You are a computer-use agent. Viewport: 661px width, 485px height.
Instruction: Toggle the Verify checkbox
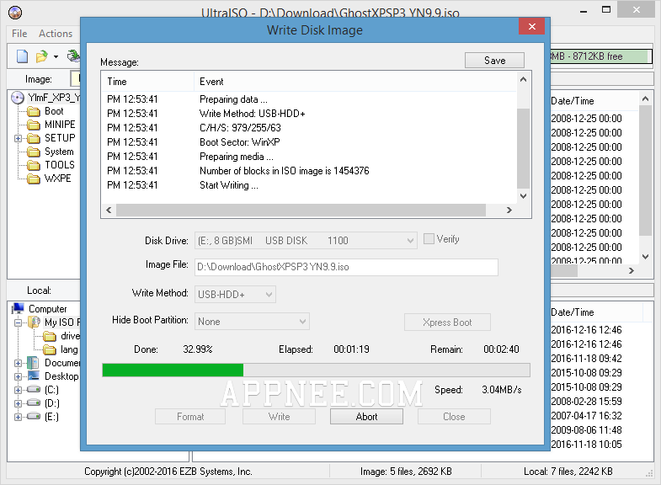429,239
